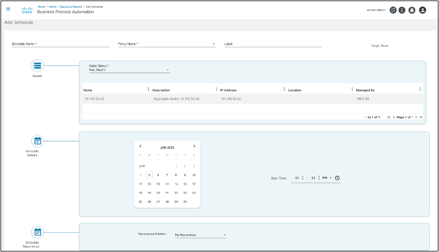
Task: Focus the Label input field
Action: coord(273,44)
